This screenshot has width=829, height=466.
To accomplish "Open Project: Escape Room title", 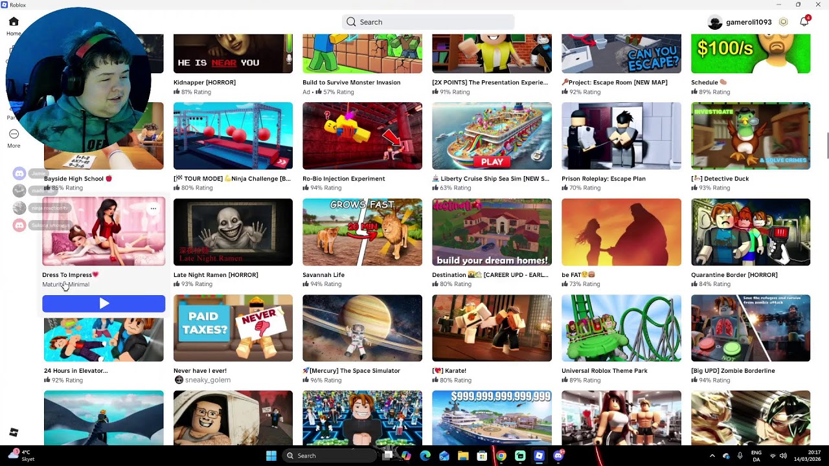I will 615,82.
